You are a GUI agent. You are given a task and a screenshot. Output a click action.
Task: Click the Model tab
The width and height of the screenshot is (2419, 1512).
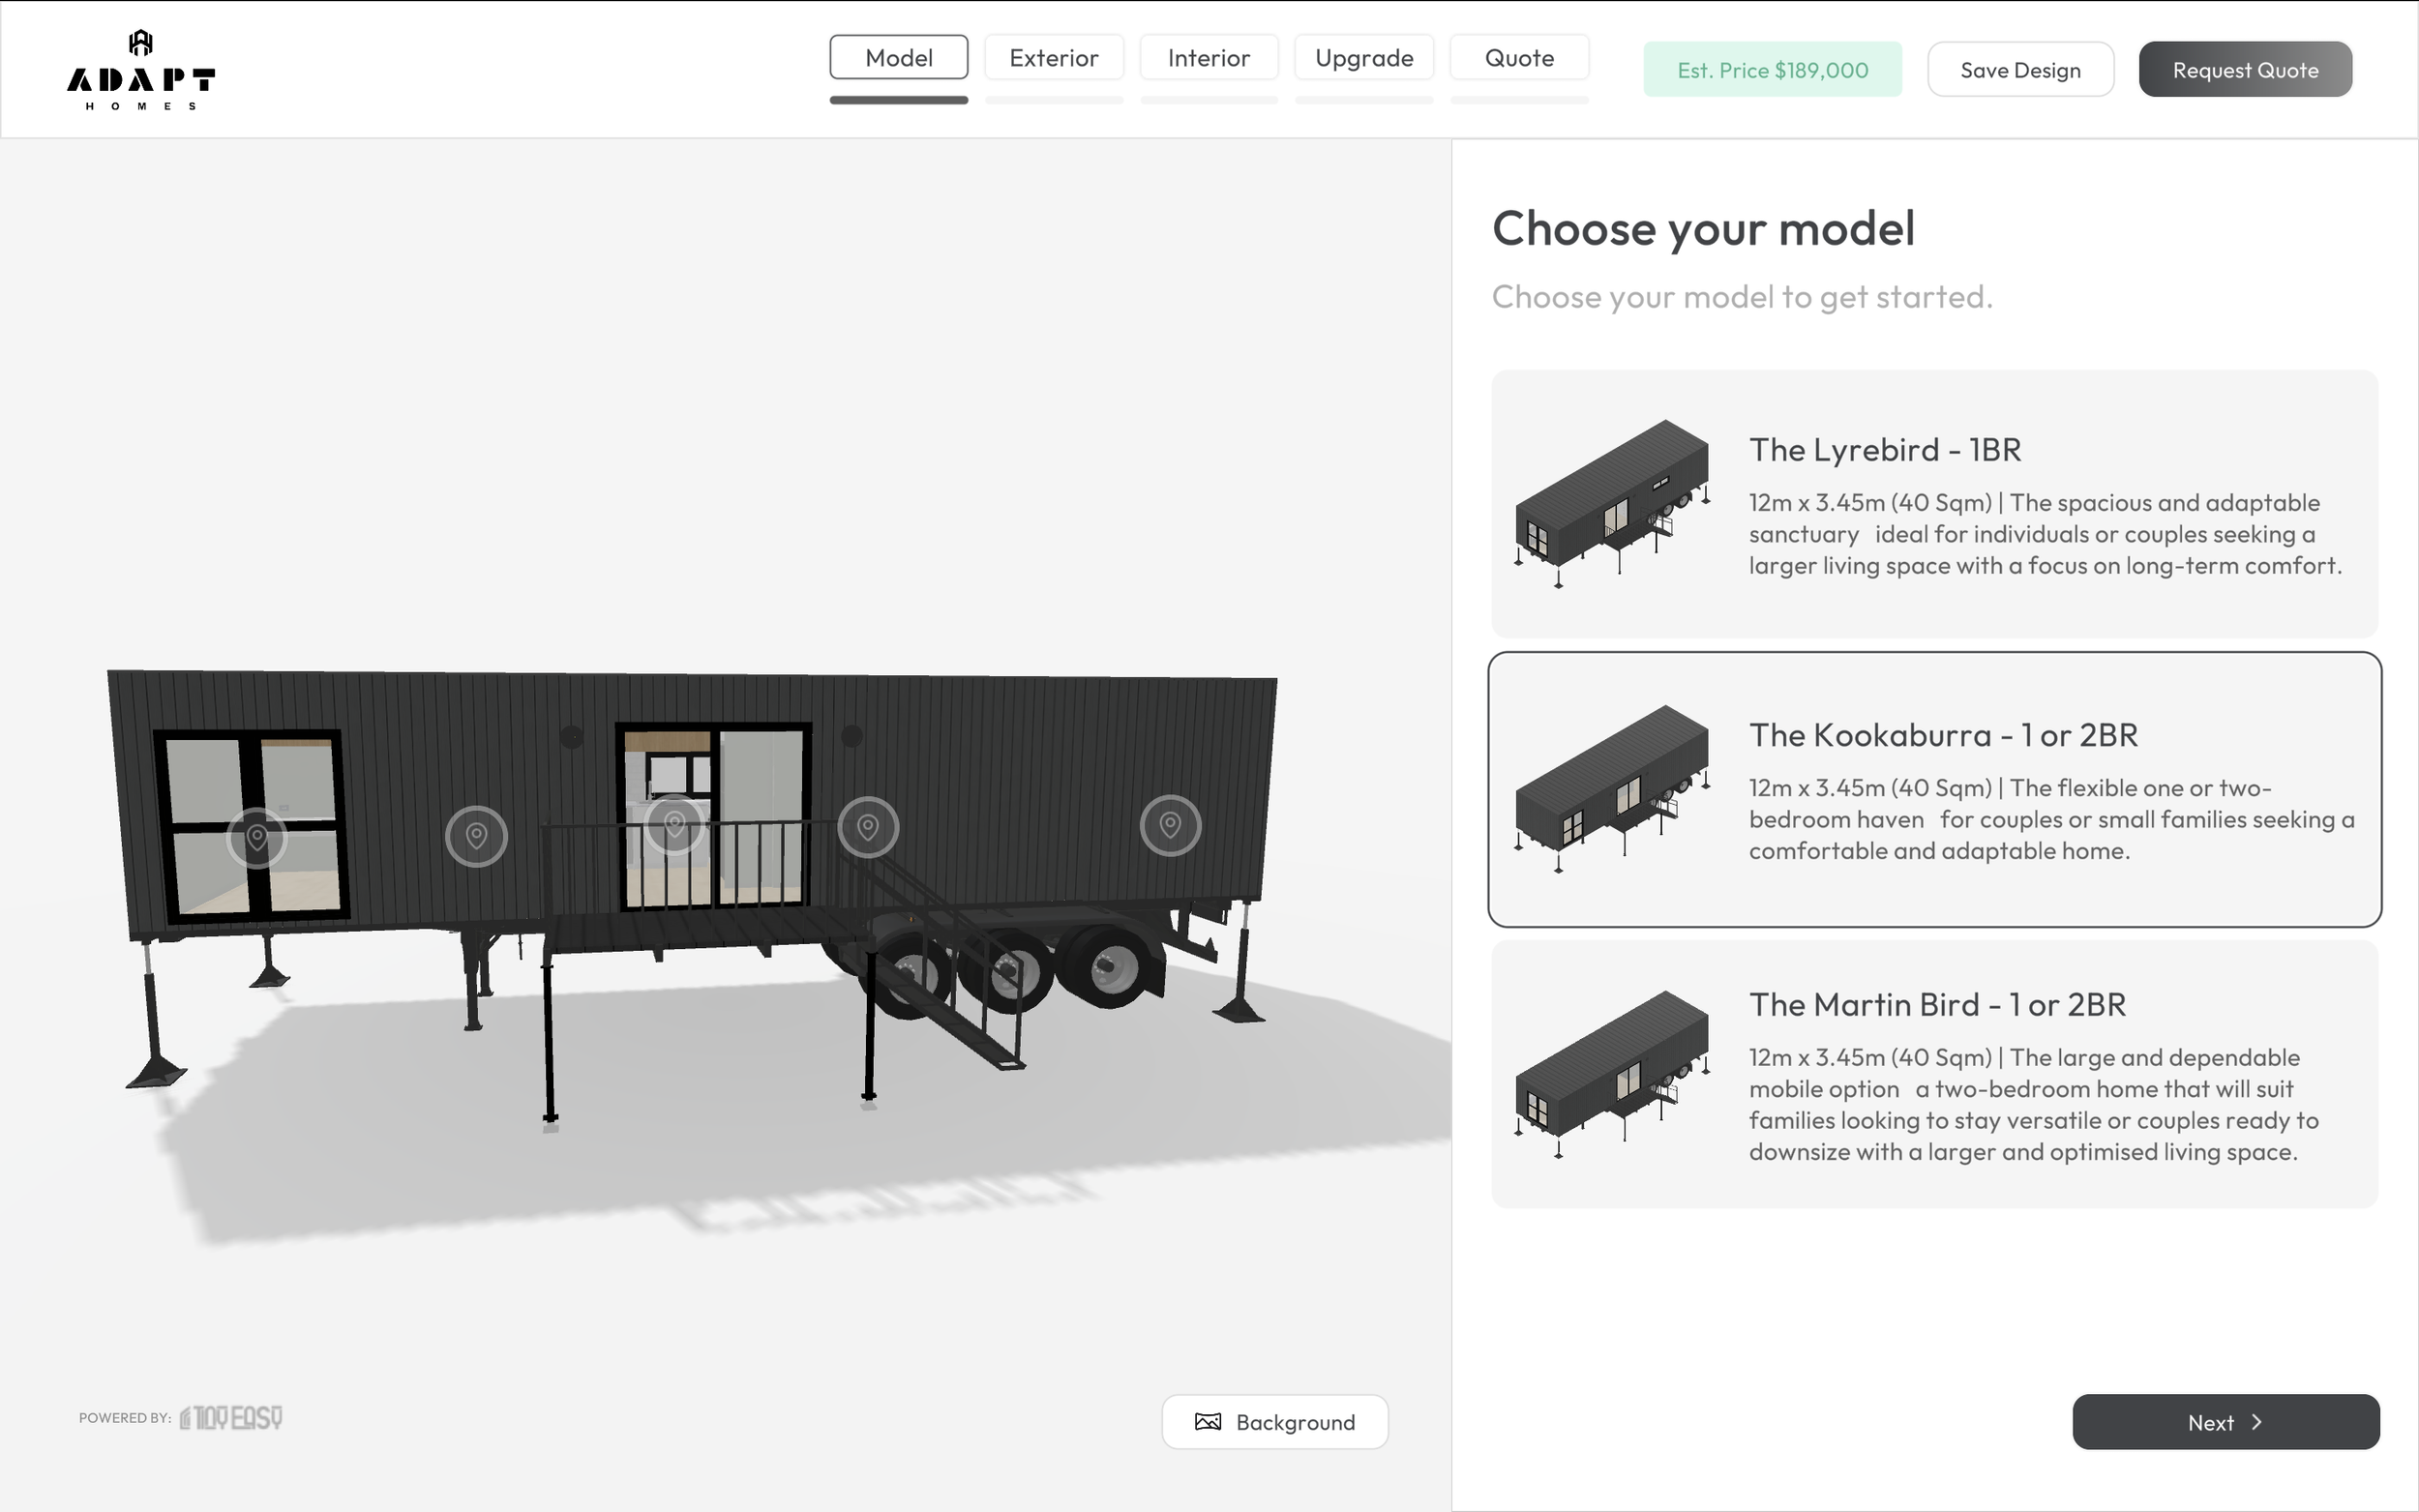click(x=899, y=58)
